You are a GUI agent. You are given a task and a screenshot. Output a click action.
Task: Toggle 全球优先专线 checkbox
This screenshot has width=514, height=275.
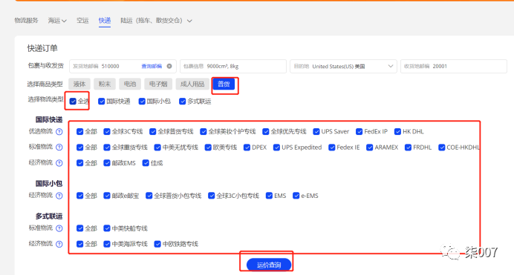coord(266,131)
